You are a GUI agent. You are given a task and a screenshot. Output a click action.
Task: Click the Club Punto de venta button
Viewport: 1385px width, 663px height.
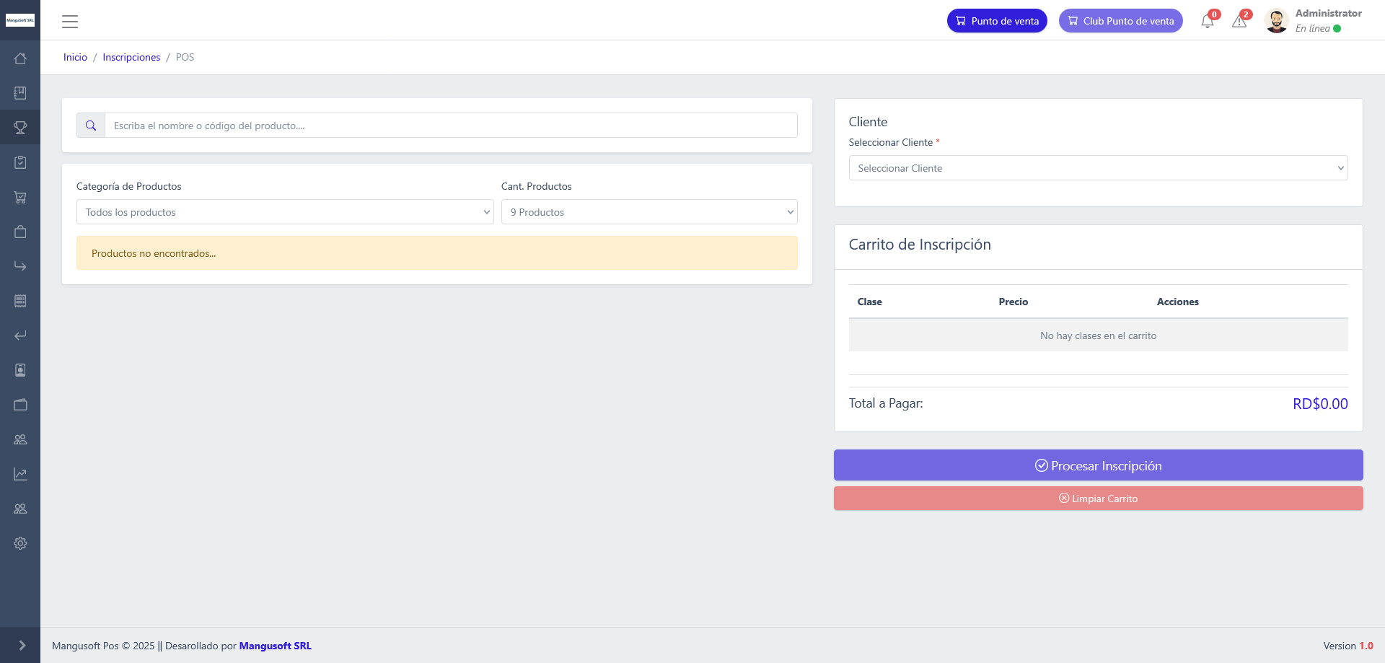(x=1120, y=21)
